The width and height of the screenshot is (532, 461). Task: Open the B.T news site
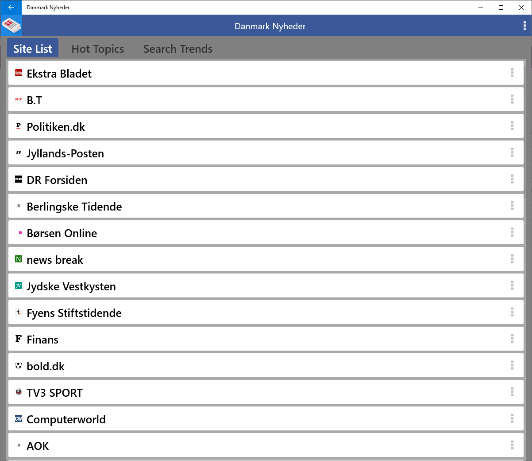pyautogui.click(x=266, y=99)
